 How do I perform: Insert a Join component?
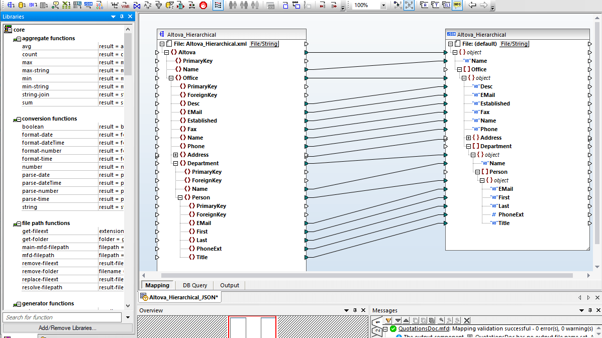137,6
